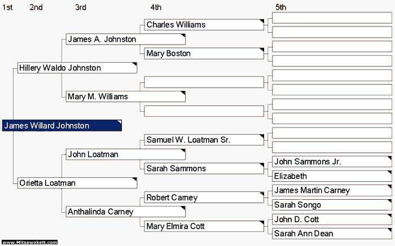395x246 pixels.
Task: Select Mary M. Williams box
Action: click(125, 96)
